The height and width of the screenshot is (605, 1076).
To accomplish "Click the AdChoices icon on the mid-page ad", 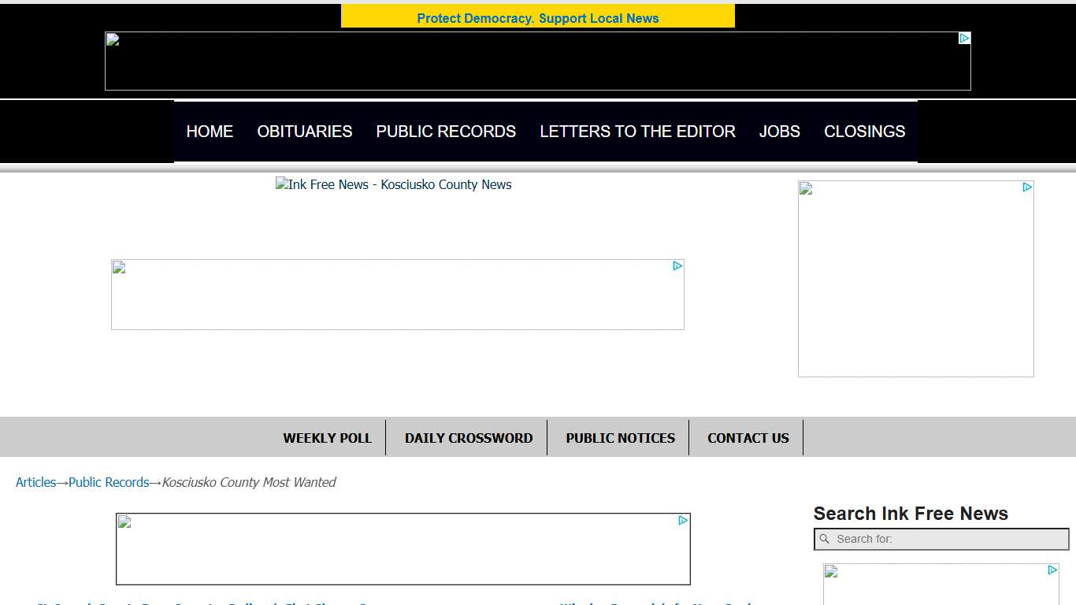I will coord(677,266).
